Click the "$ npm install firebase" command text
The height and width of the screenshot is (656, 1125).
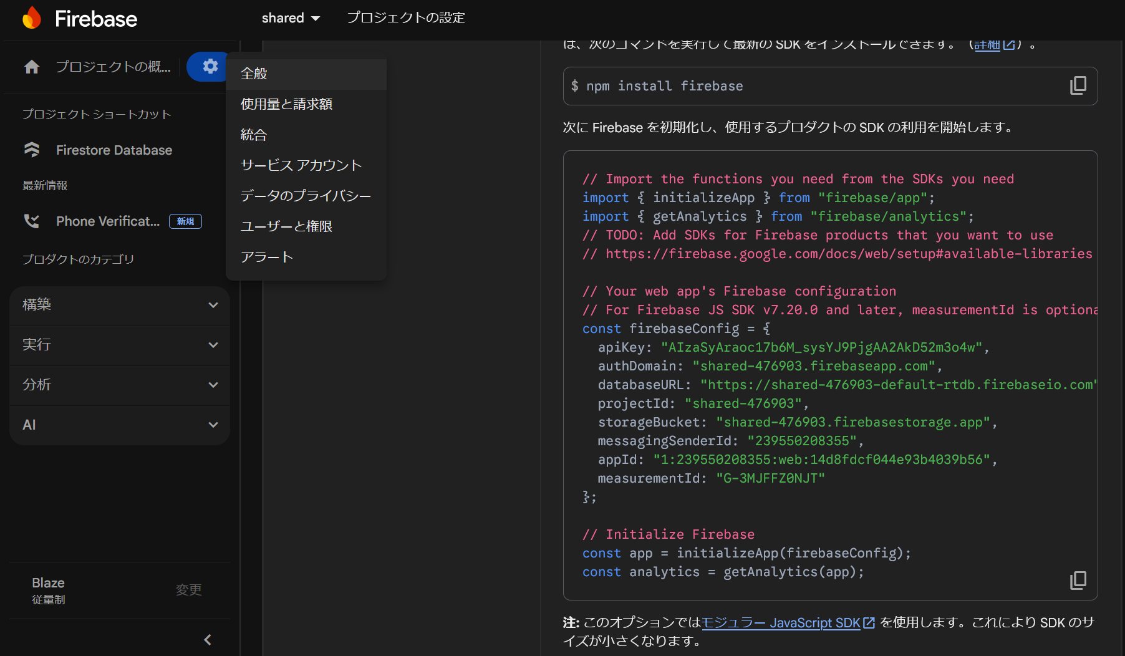click(657, 86)
